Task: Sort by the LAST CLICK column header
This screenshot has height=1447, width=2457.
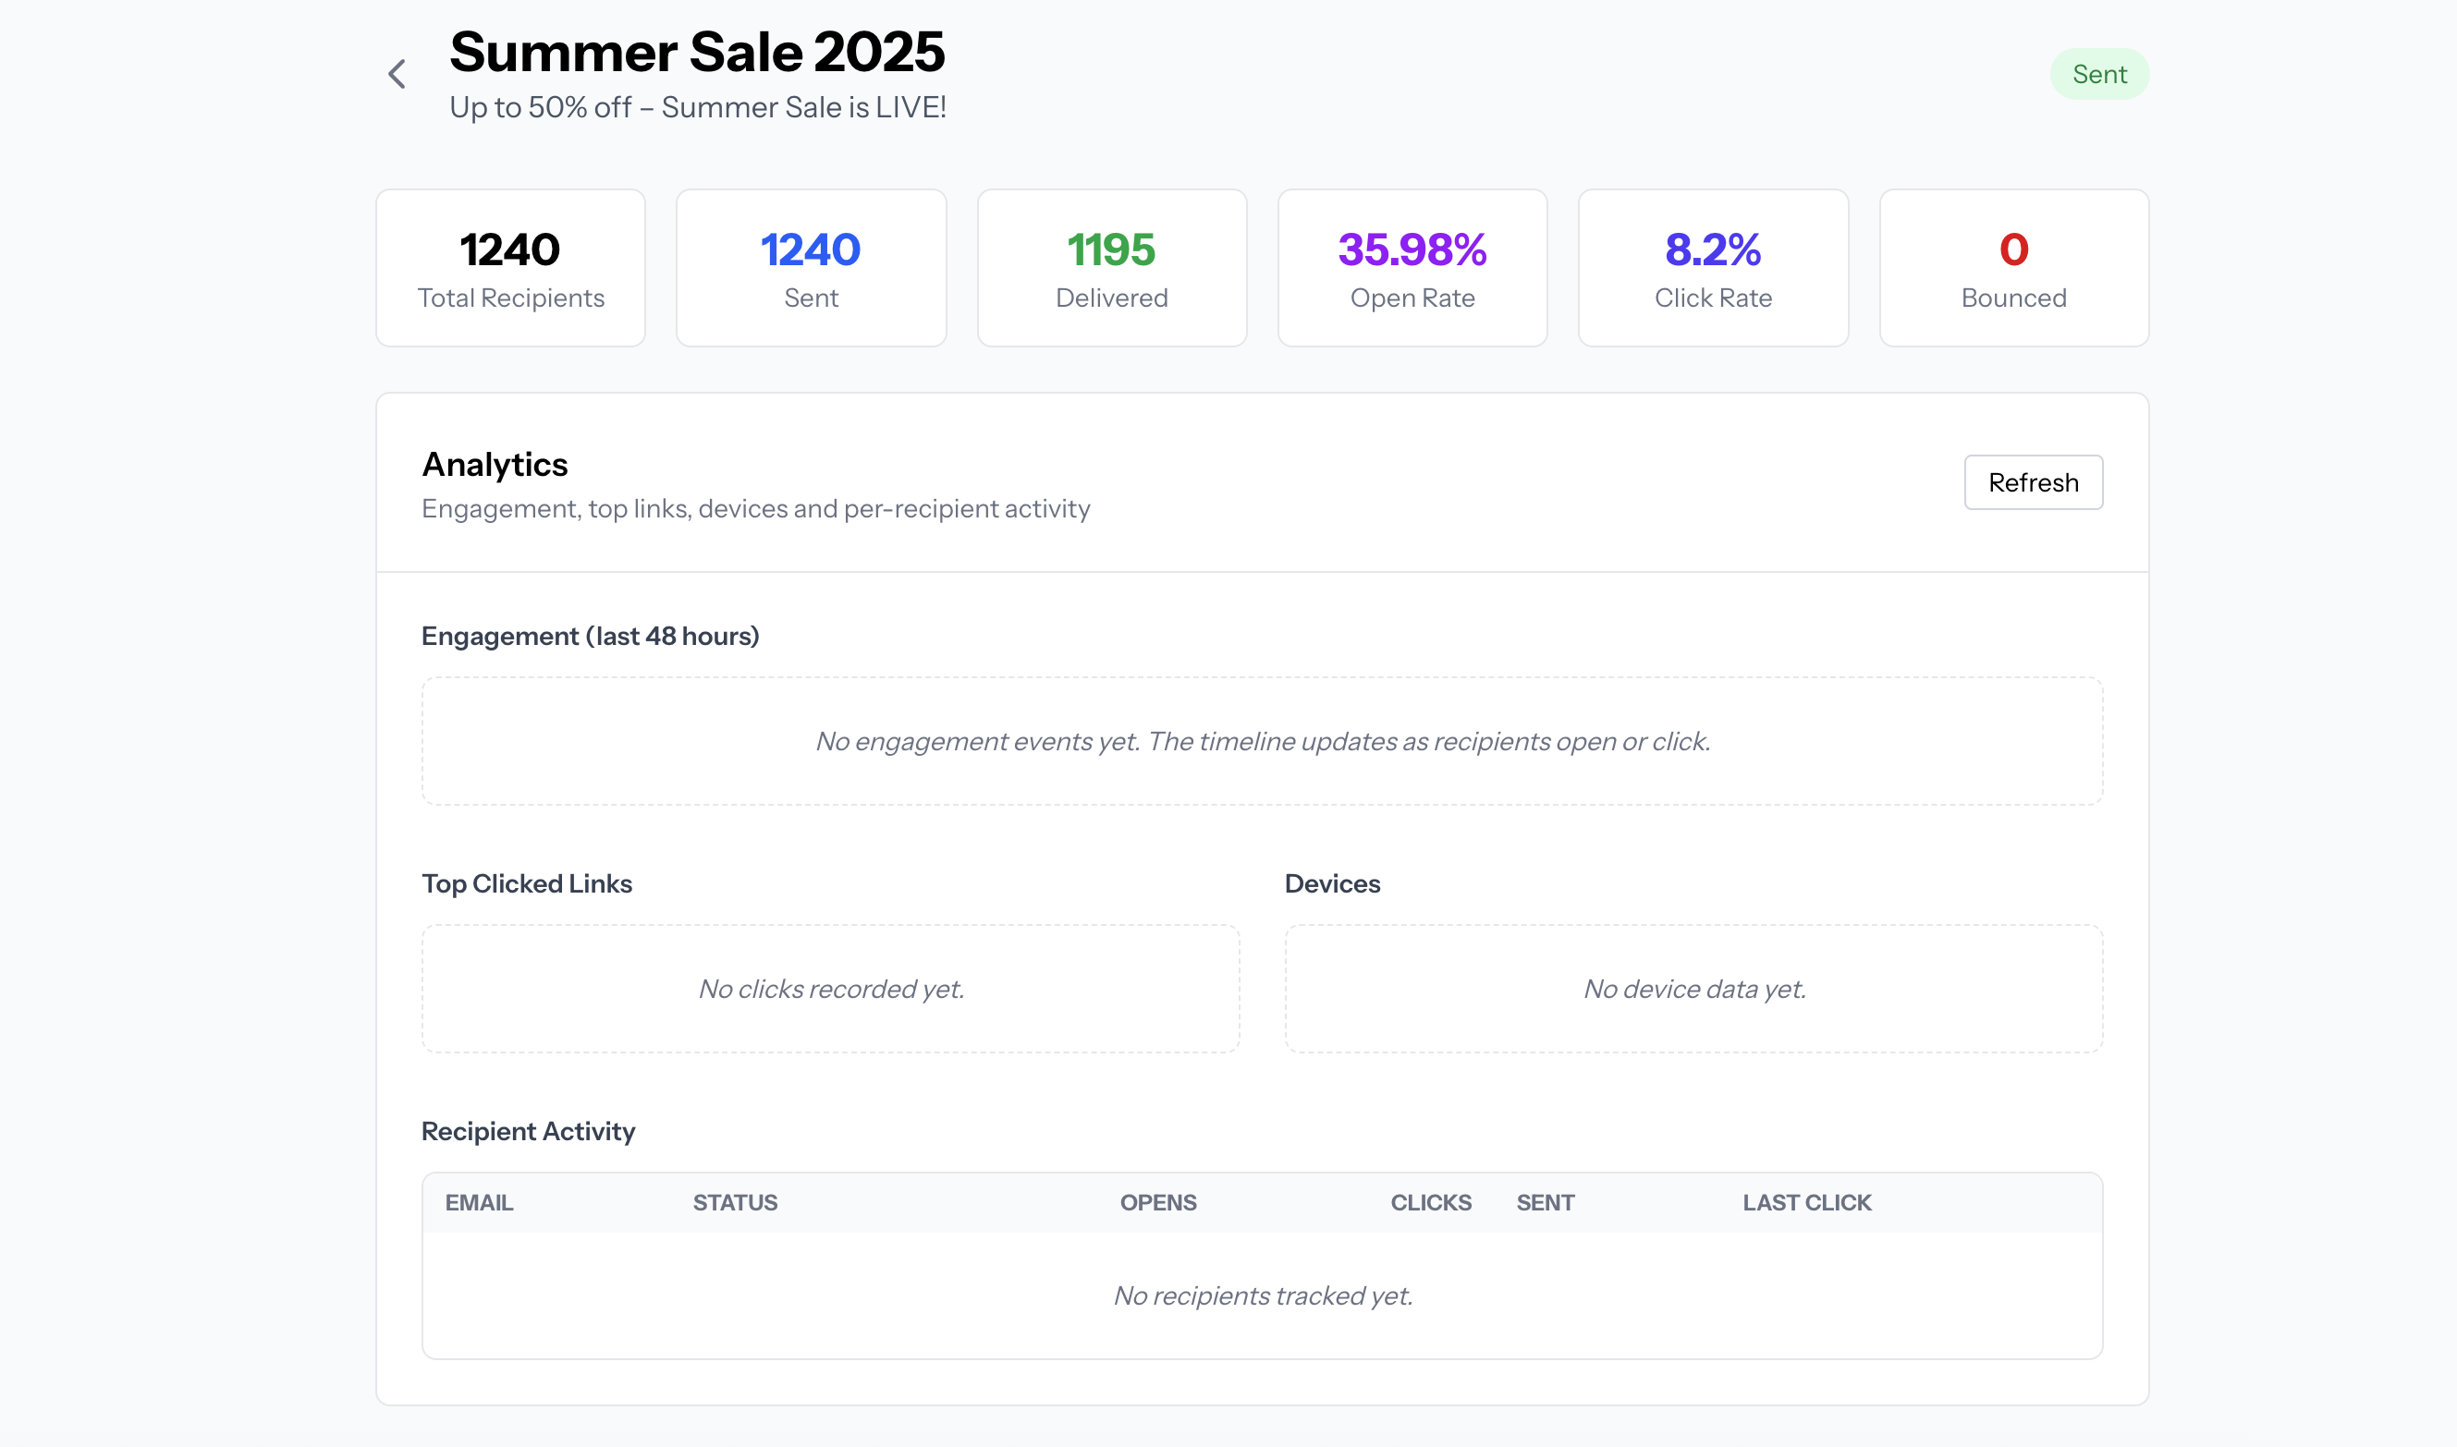Action: (x=1806, y=1202)
